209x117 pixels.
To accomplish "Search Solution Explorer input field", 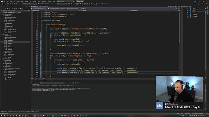I will click(x=15, y=11).
